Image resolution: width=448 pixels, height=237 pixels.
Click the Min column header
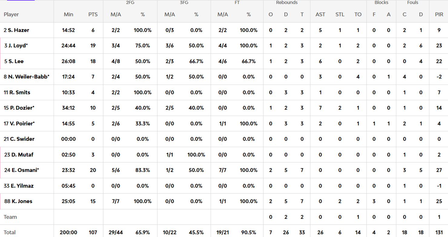pyautogui.click(x=68, y=15)
